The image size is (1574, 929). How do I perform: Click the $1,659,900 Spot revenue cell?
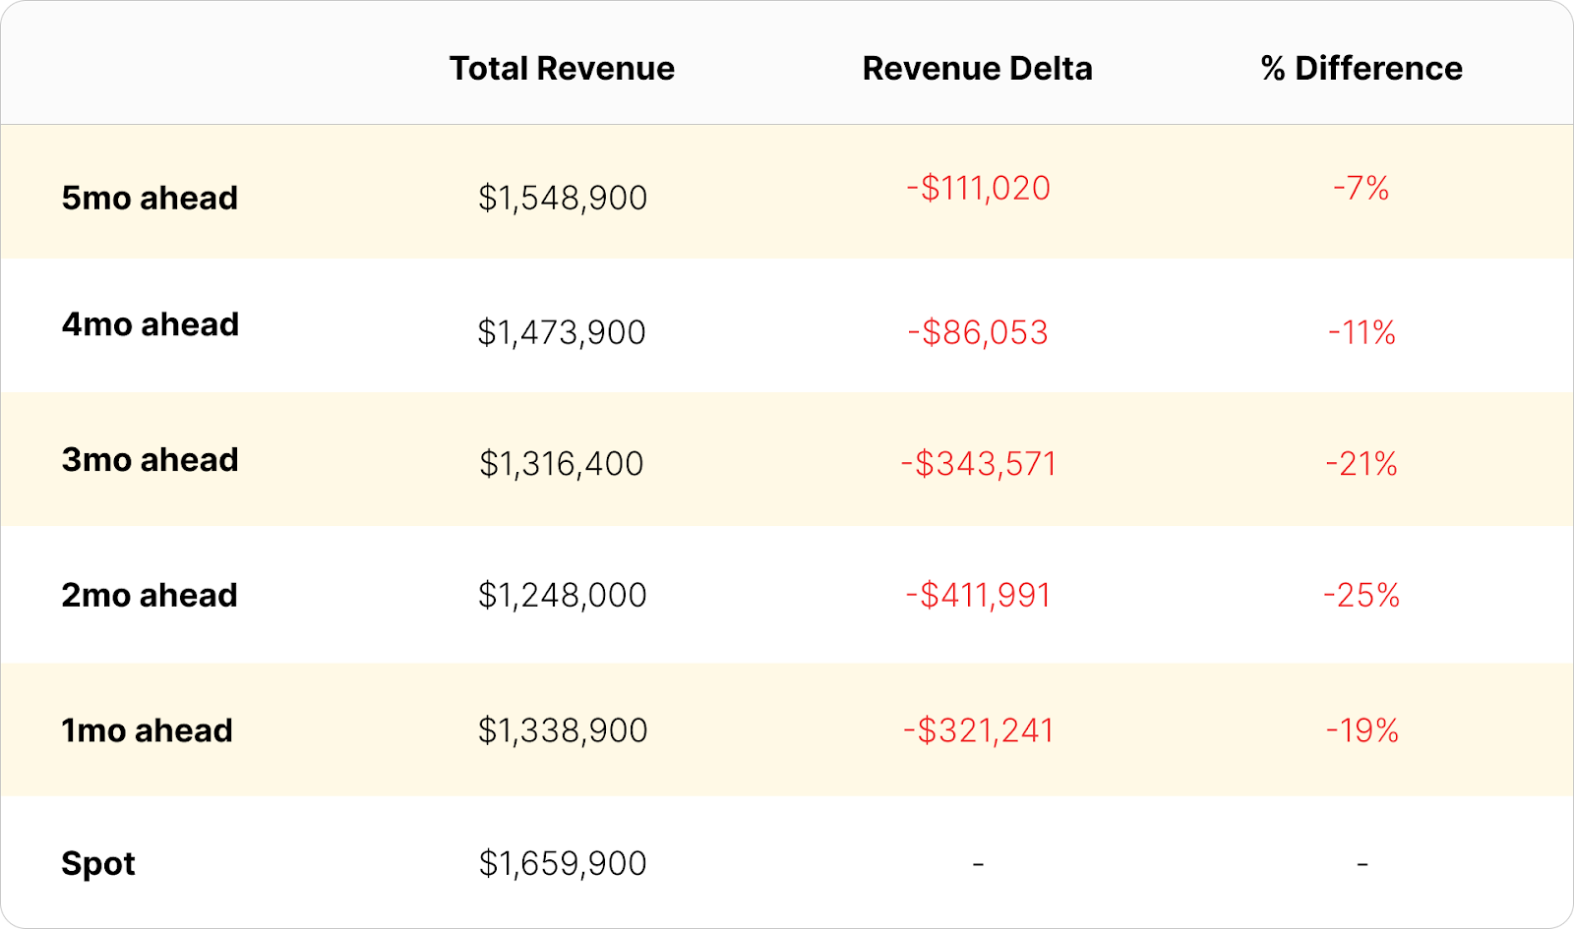pyautogui.click(x=563, y=864)
